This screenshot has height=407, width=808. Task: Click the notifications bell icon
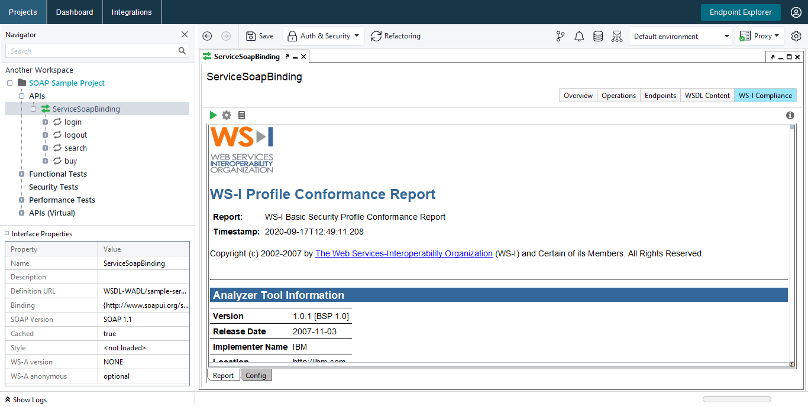[579, 37]
